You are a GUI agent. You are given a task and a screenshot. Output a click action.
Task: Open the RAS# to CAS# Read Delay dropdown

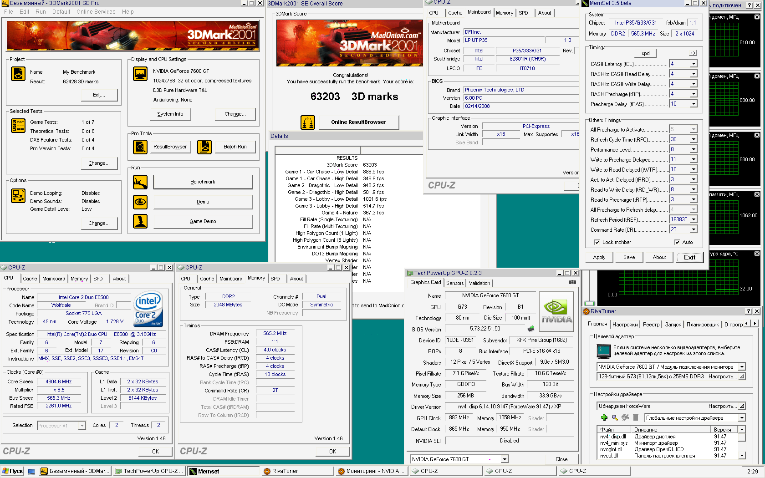click(694, 74)
